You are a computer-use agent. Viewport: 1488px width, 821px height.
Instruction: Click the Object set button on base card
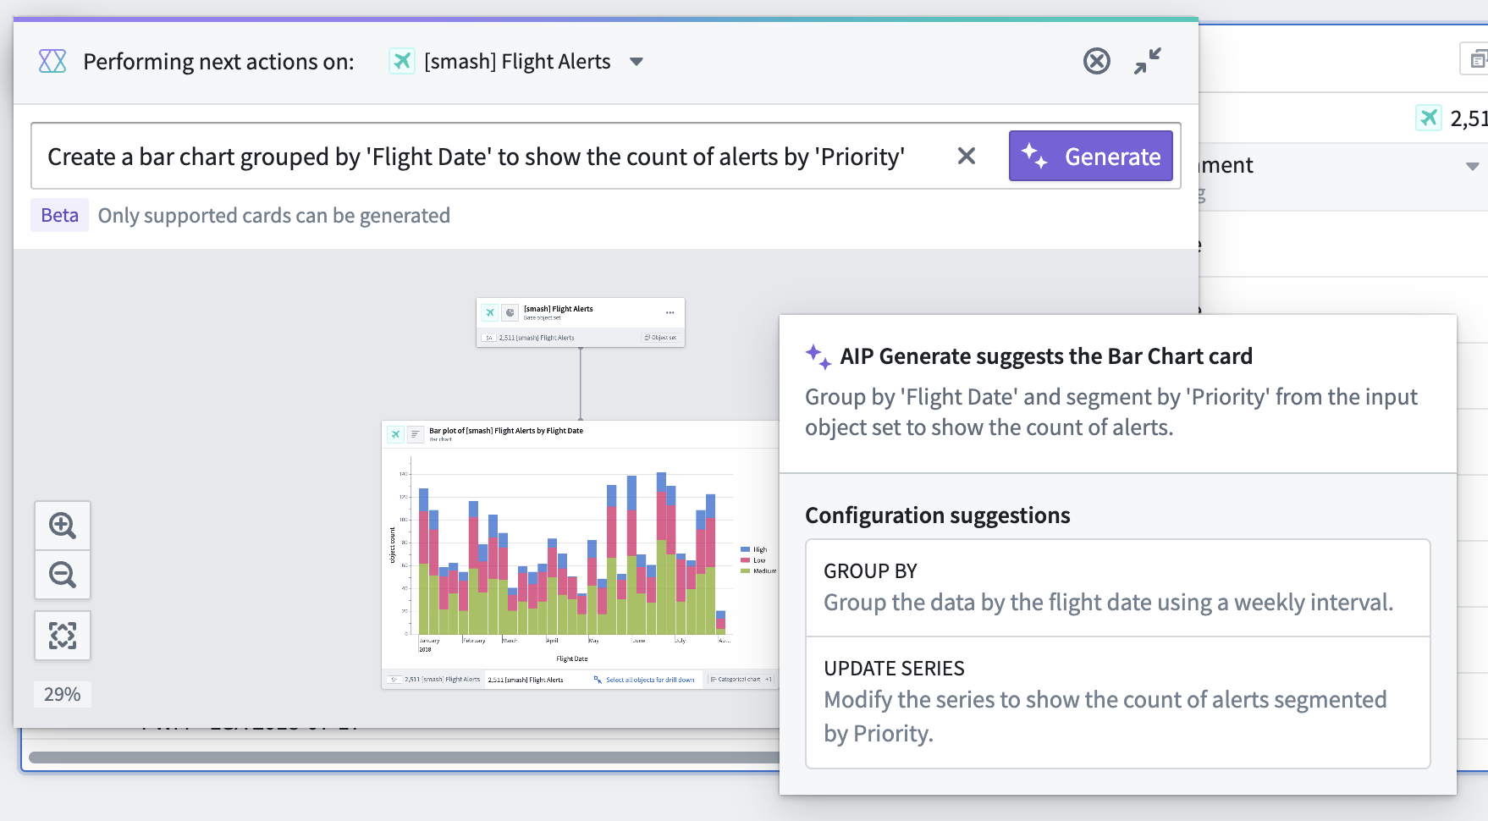(660, 338)
